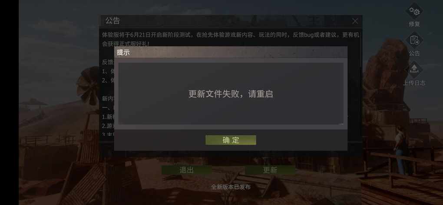Image resolution: width=443 pixels, height=205 pixels.
Task: Click the 更新文件失败，请重启 message text
Action: click(x=231, y=94)
